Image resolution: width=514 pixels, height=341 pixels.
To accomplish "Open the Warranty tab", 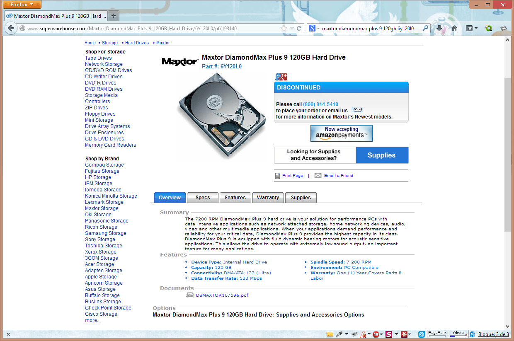I will point(268,198).
